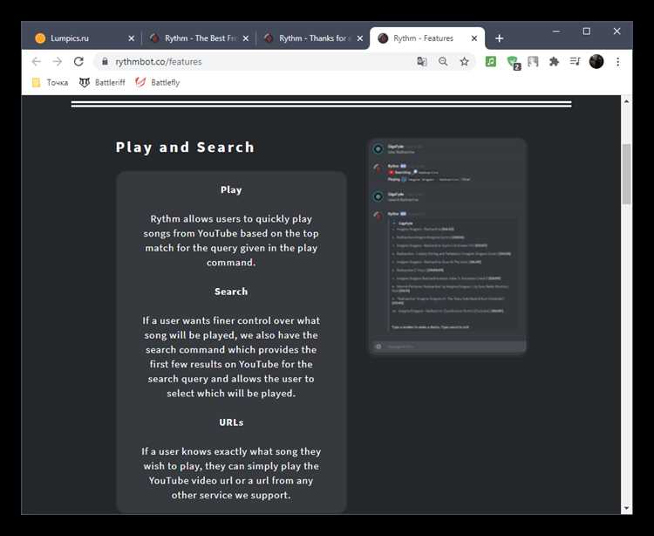Reload the page with the refresh icon
The width and height of the screenshot is (654, 536).
coord(78,61)
